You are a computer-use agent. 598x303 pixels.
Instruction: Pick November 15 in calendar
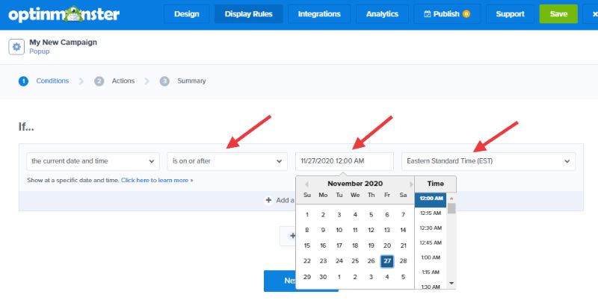(x=307, y=246)
